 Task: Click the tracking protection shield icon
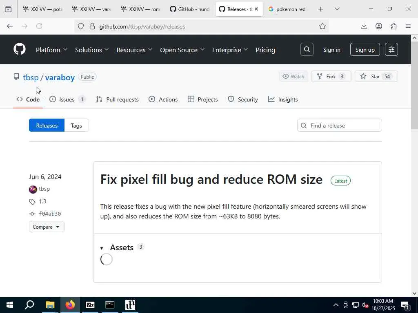81,26
